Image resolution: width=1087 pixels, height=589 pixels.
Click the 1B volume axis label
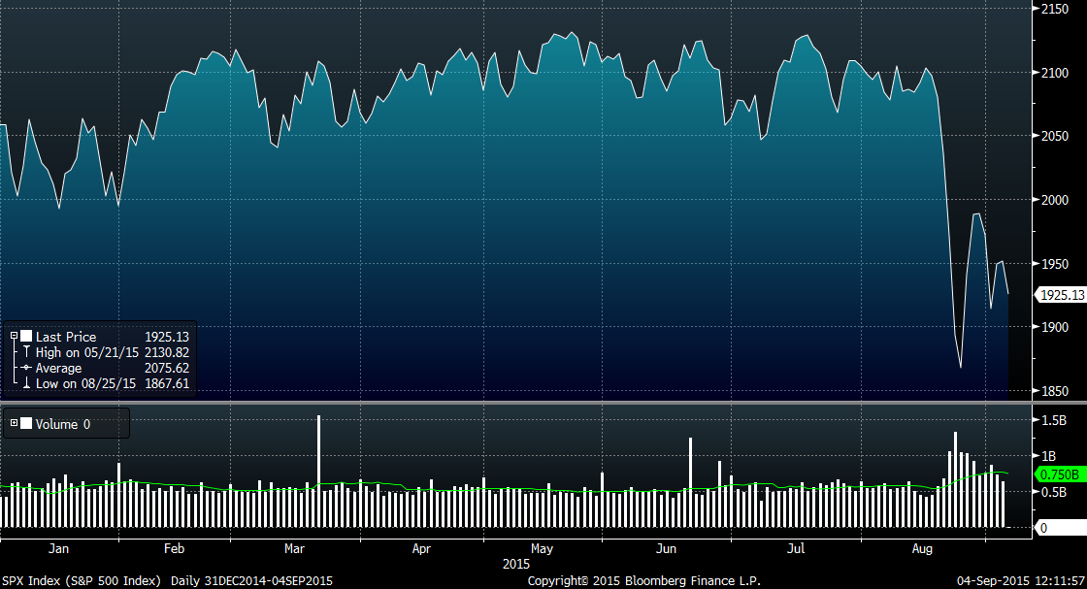coord(1049,456)
